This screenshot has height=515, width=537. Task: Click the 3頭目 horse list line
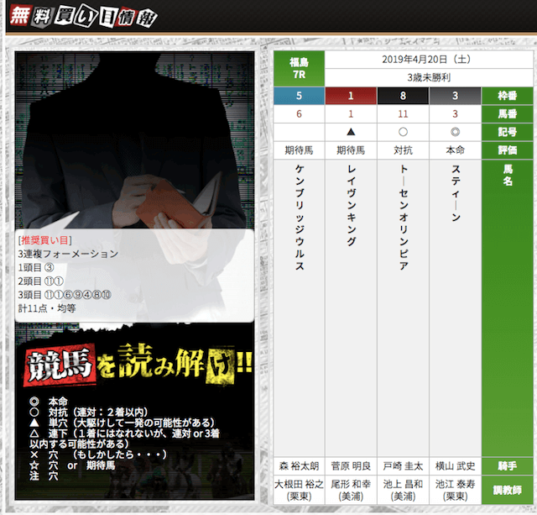[65, 295]
